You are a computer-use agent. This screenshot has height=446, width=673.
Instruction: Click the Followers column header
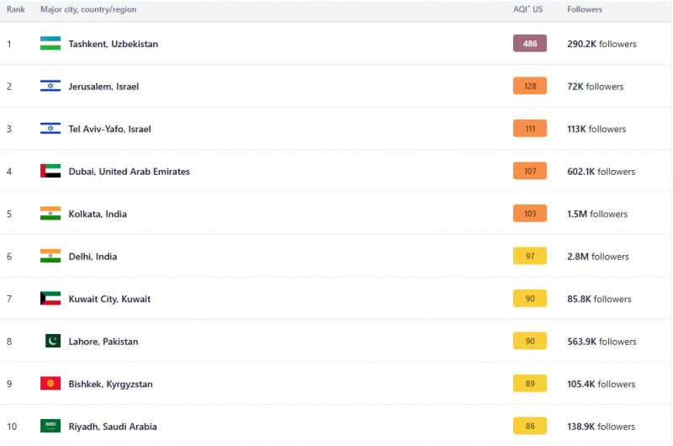pos(585,9)
